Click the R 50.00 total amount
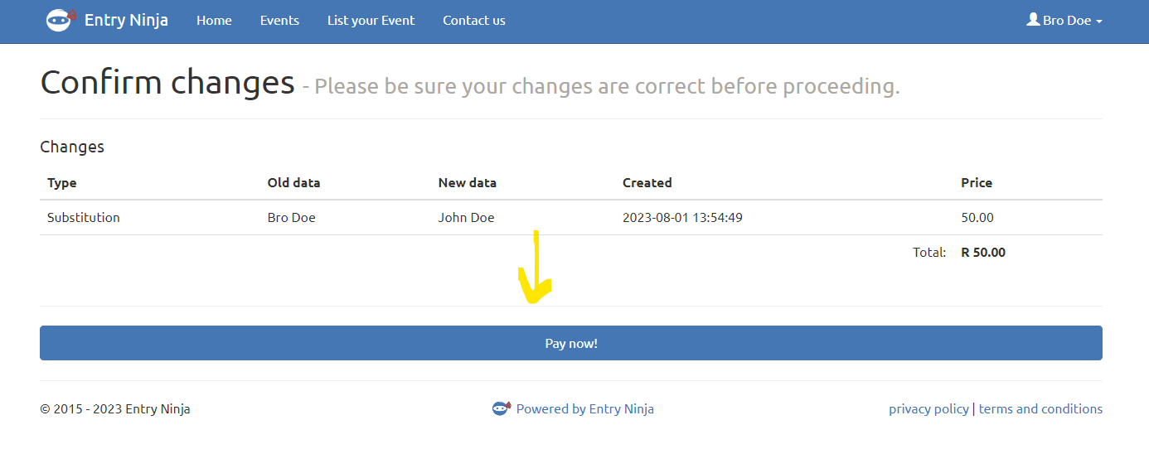This screenshot has height=449, width=1149. (x=983, y=253)
